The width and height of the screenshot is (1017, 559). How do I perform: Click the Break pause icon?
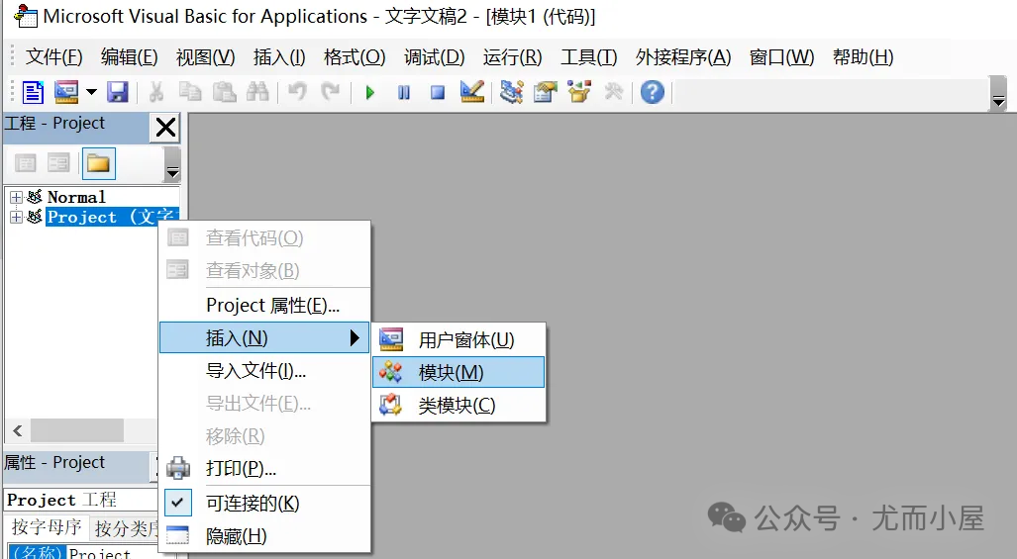point(403,93)
